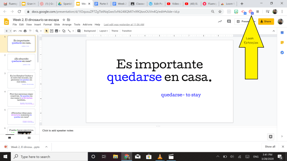Open the Layout dropdown

point(104,31)
